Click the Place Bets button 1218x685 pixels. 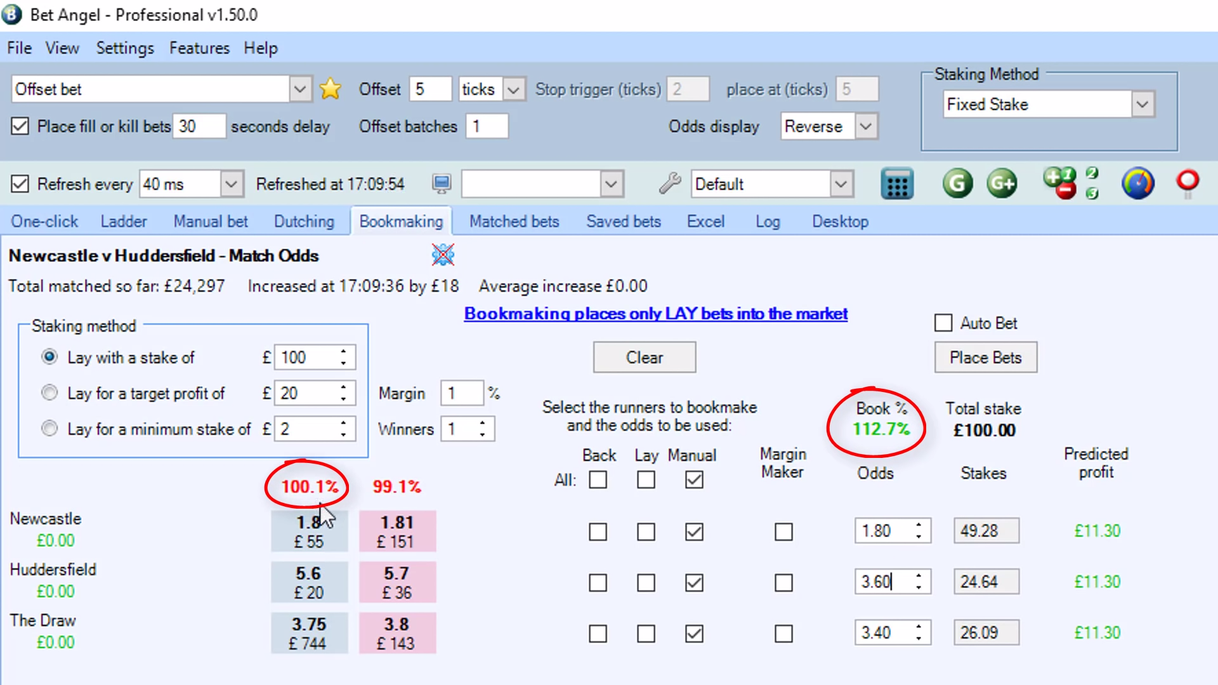pos(985,357)
